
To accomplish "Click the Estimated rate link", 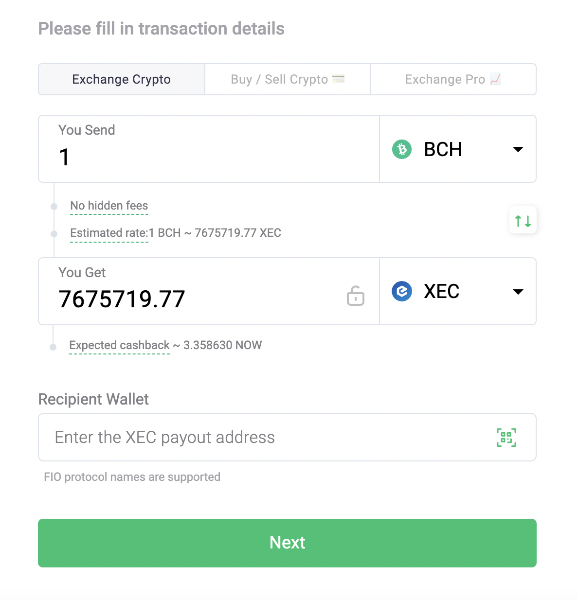I will point(109,233).
